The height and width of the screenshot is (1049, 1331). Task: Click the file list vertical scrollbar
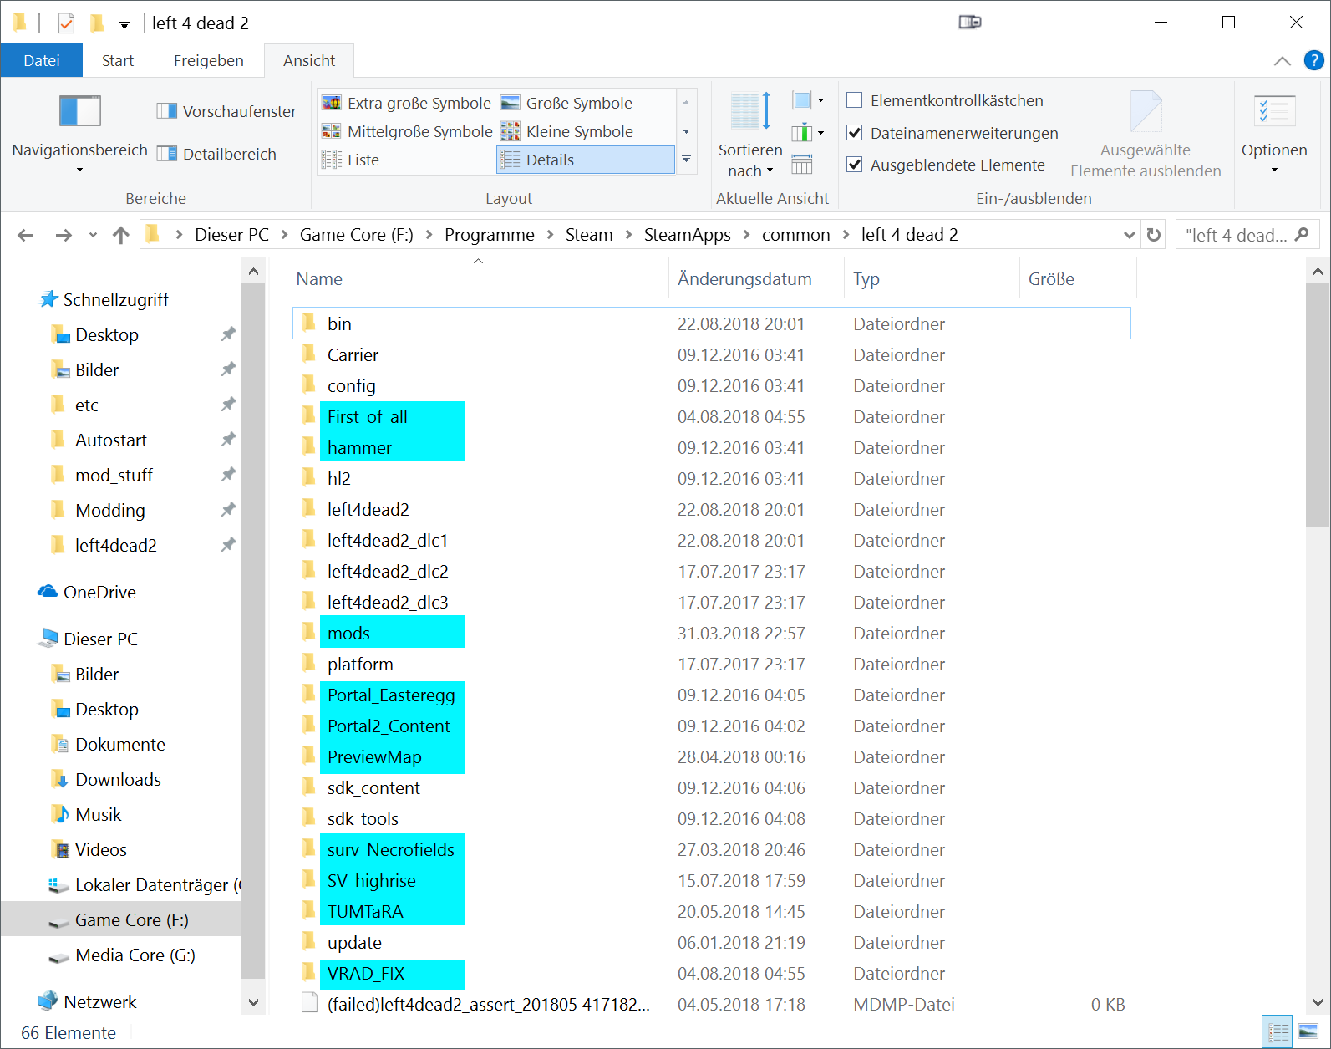pos(1318,405)
